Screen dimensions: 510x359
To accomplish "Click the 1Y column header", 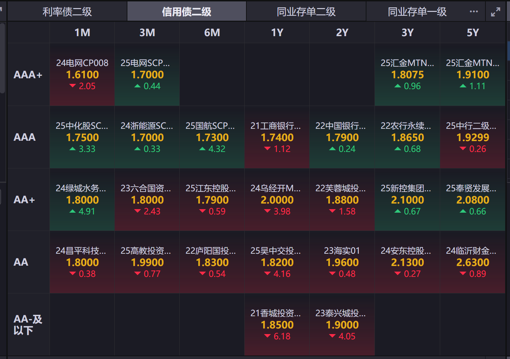I will click(277, 33).
